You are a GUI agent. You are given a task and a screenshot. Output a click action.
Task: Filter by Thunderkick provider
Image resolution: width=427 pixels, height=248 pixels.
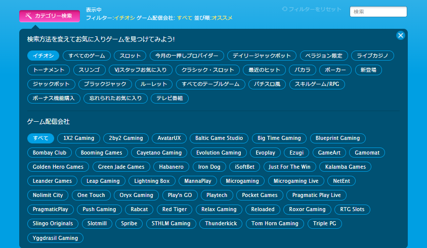(221, 224)
